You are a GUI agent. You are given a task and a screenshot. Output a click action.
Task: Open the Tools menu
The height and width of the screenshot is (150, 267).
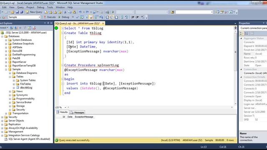(50, 7)
